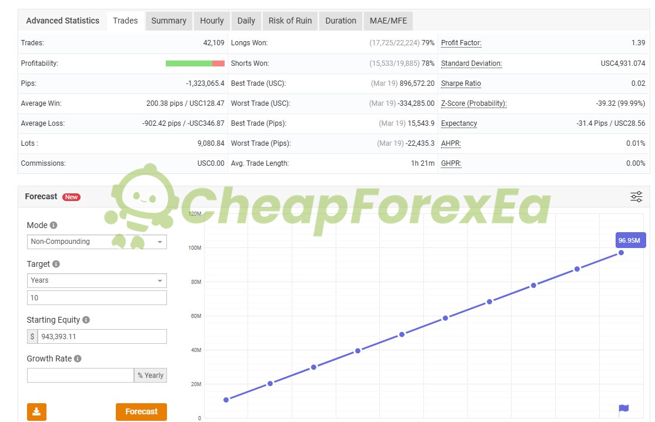
Task: Click the orange download icon button
Action: pos(37,411)
